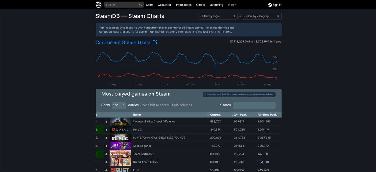Click the SteamDB — Steam Charts heading

pos(130,16)
